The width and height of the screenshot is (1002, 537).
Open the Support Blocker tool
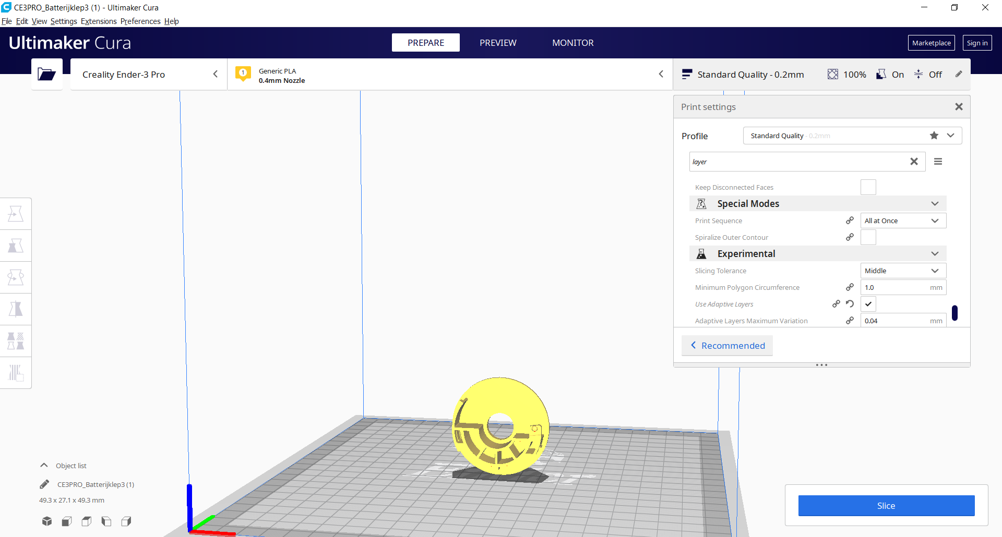16,373
